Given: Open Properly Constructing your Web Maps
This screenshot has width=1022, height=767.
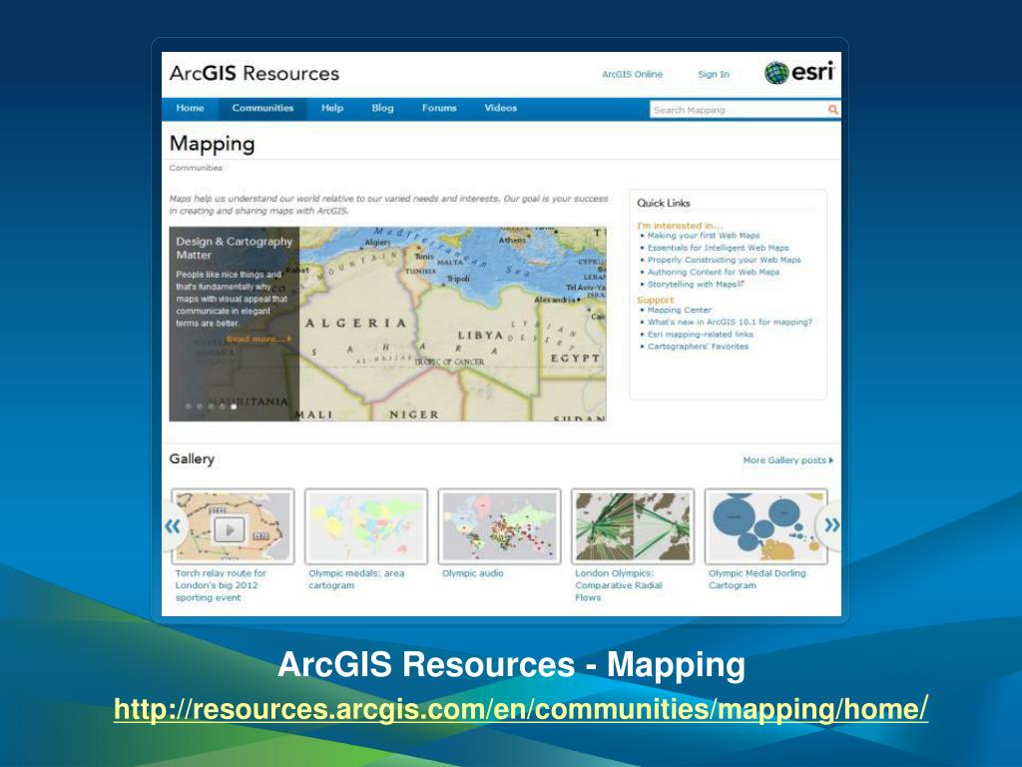Looking at the screenshot, I should point(725,260).
